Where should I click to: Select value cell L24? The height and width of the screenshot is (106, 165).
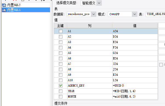(135, 80)
